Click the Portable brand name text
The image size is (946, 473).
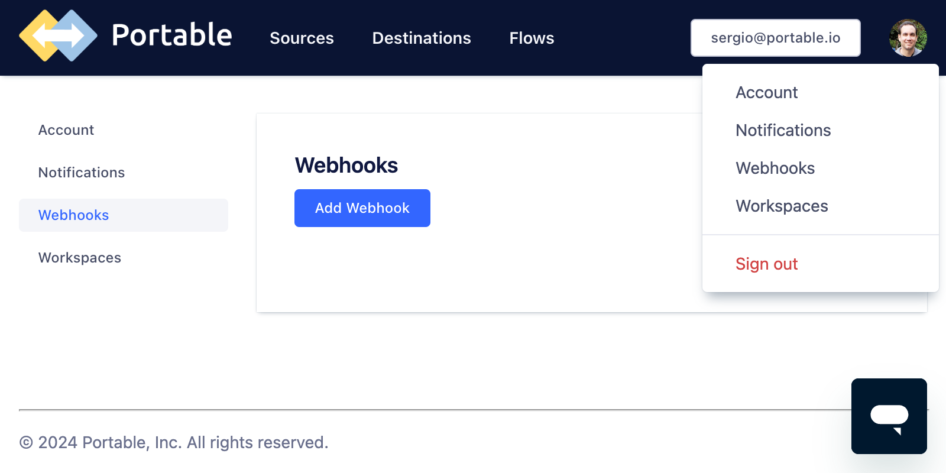pos(171,35)
